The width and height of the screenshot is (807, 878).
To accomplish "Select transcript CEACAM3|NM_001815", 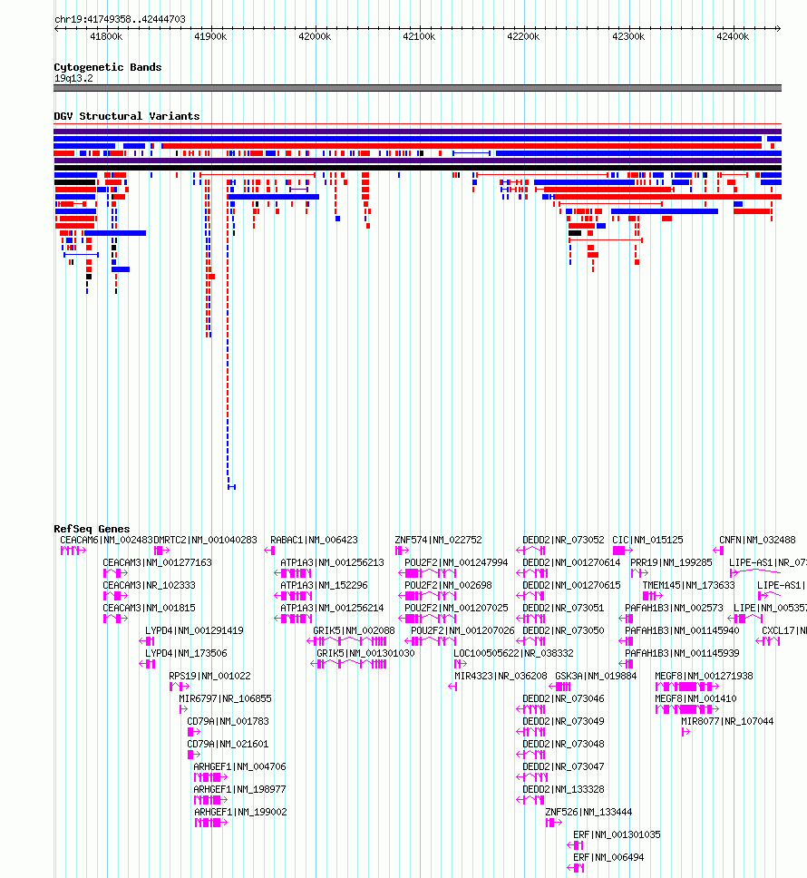I will [149, 608].
